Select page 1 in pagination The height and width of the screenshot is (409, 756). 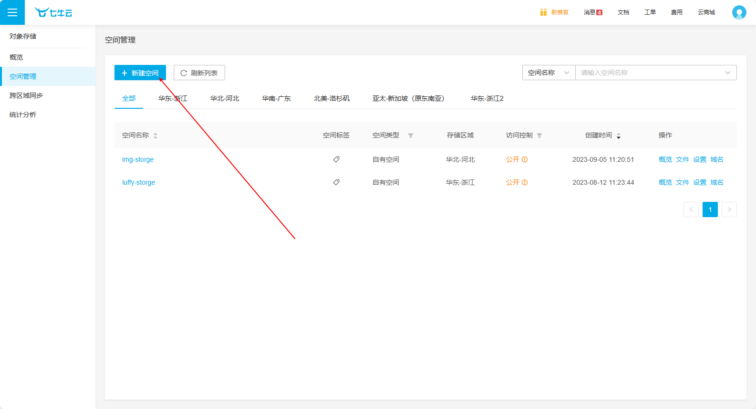710,210
